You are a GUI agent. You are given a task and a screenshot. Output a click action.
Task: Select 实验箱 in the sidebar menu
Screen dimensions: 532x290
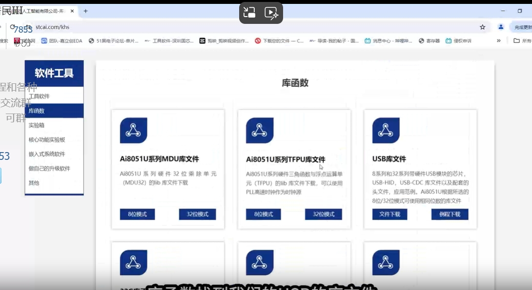[x=54, y=125]
